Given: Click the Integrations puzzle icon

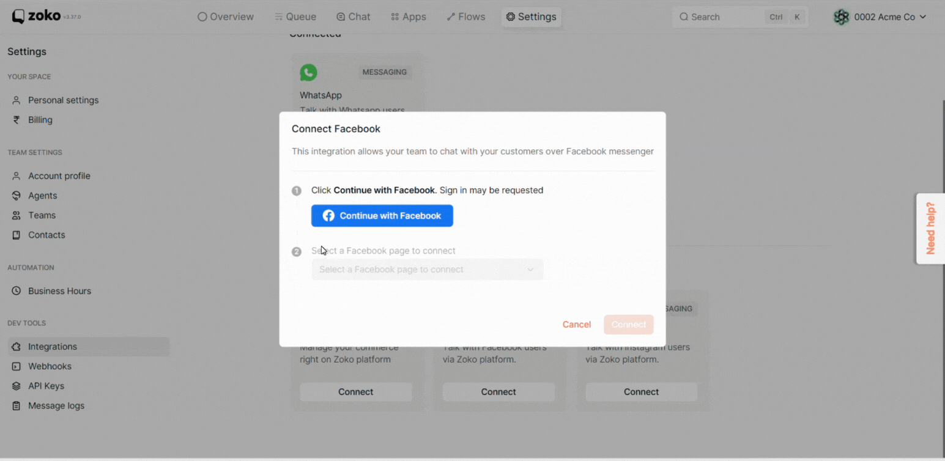Looking at the screenshot, I should pos(17,347).
